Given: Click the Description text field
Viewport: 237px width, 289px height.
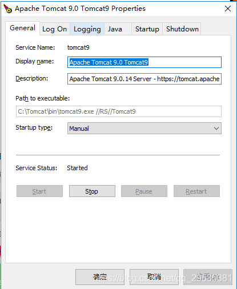Looking at the screenshot, I should point(144,79).
